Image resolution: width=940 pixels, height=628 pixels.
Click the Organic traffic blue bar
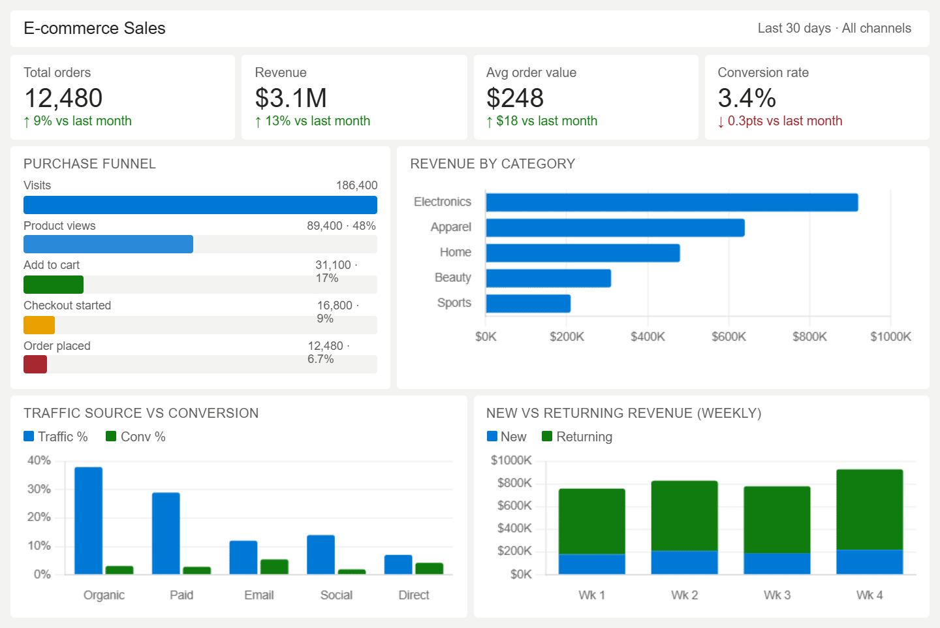pos(89,521)
